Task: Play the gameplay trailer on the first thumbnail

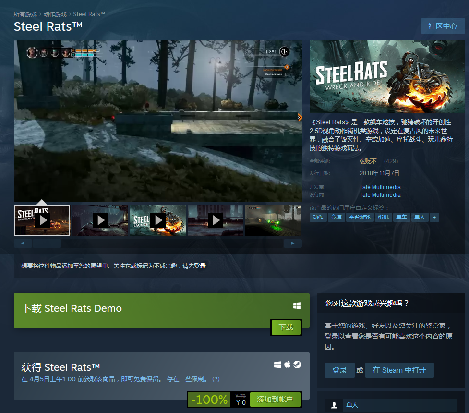Action: pos(42,220)
